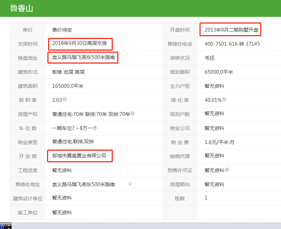281x229 pixels.
Task: Select the 交房时间 label
Action: [28, 44]
